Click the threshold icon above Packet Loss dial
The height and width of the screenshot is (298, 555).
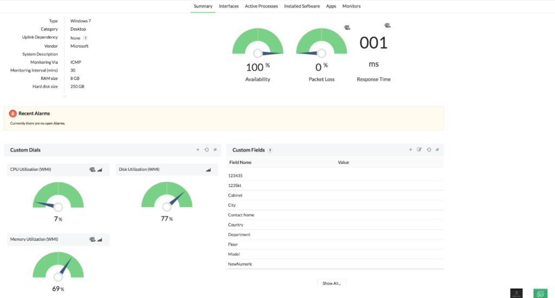[x=347, y=28]
